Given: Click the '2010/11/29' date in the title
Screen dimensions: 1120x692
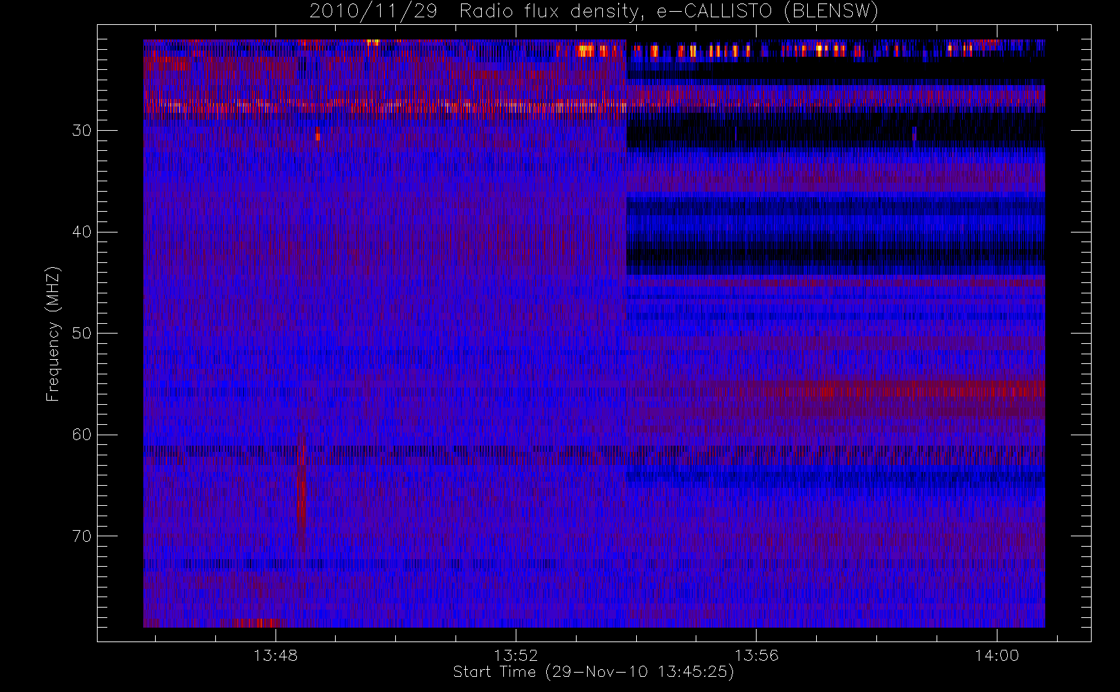Looking at the screenshot, I should point(373,11).
